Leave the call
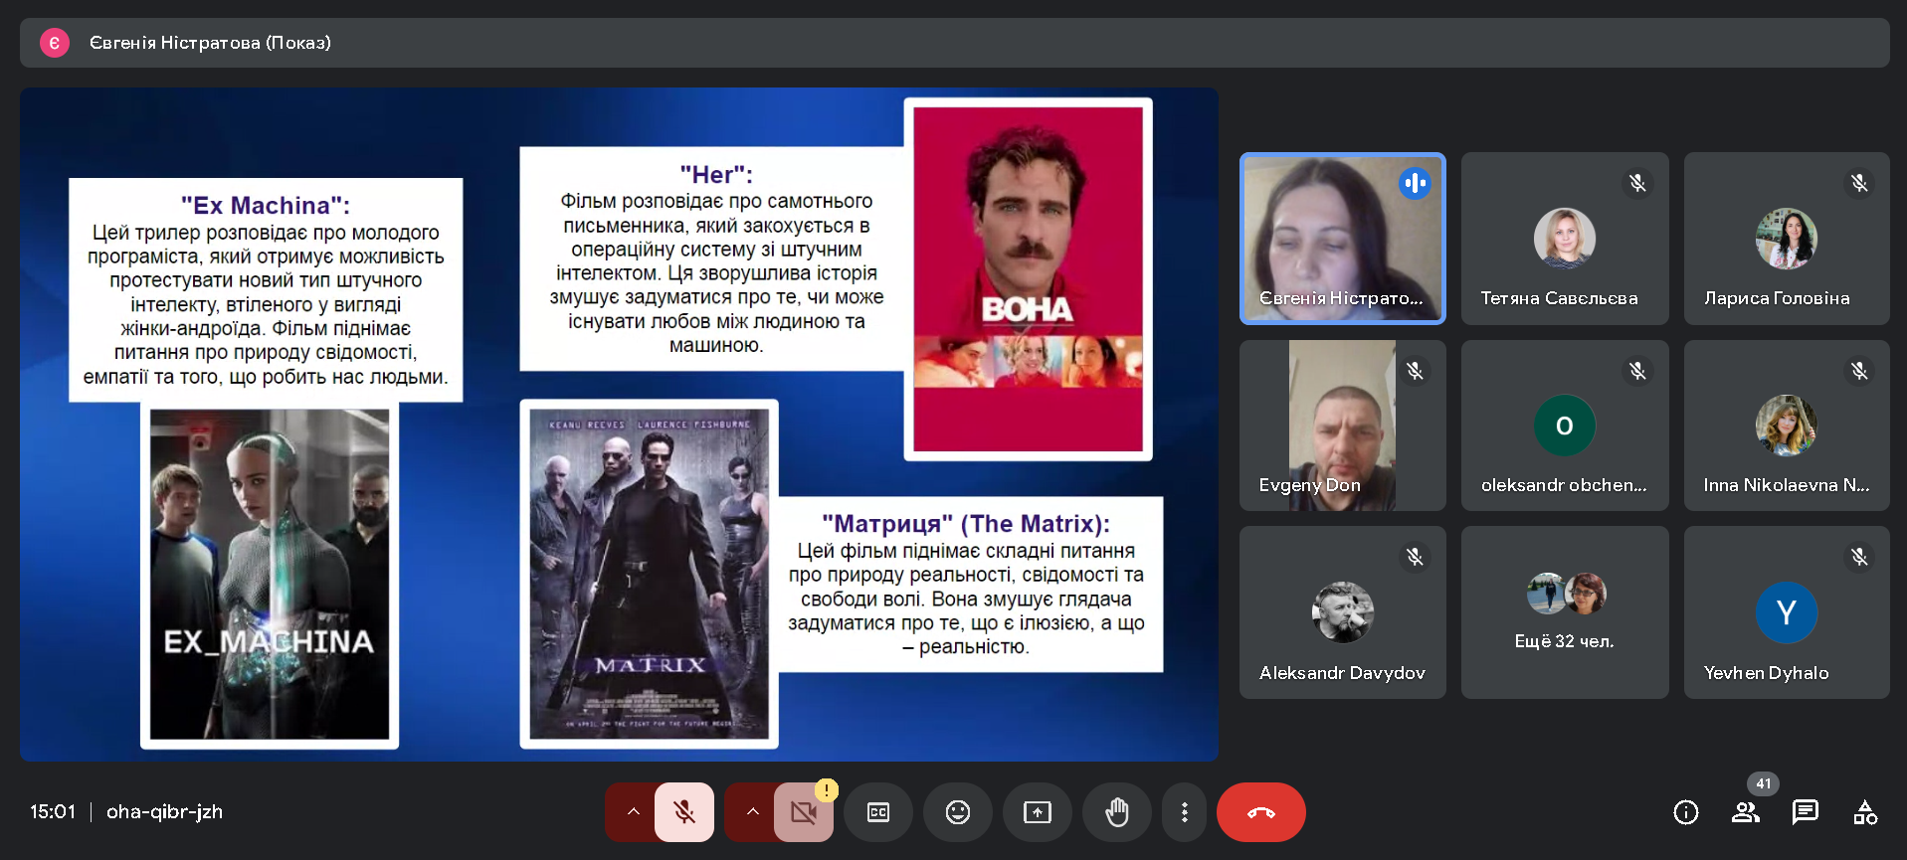 (x=1261, y=812)
